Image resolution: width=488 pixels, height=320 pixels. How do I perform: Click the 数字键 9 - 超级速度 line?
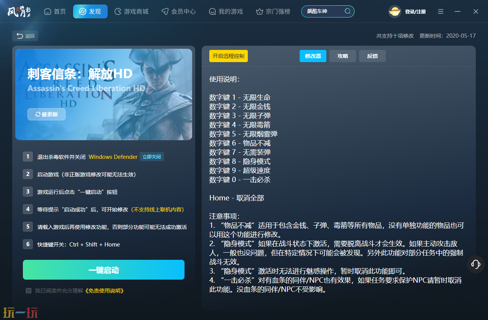(240, 171)
